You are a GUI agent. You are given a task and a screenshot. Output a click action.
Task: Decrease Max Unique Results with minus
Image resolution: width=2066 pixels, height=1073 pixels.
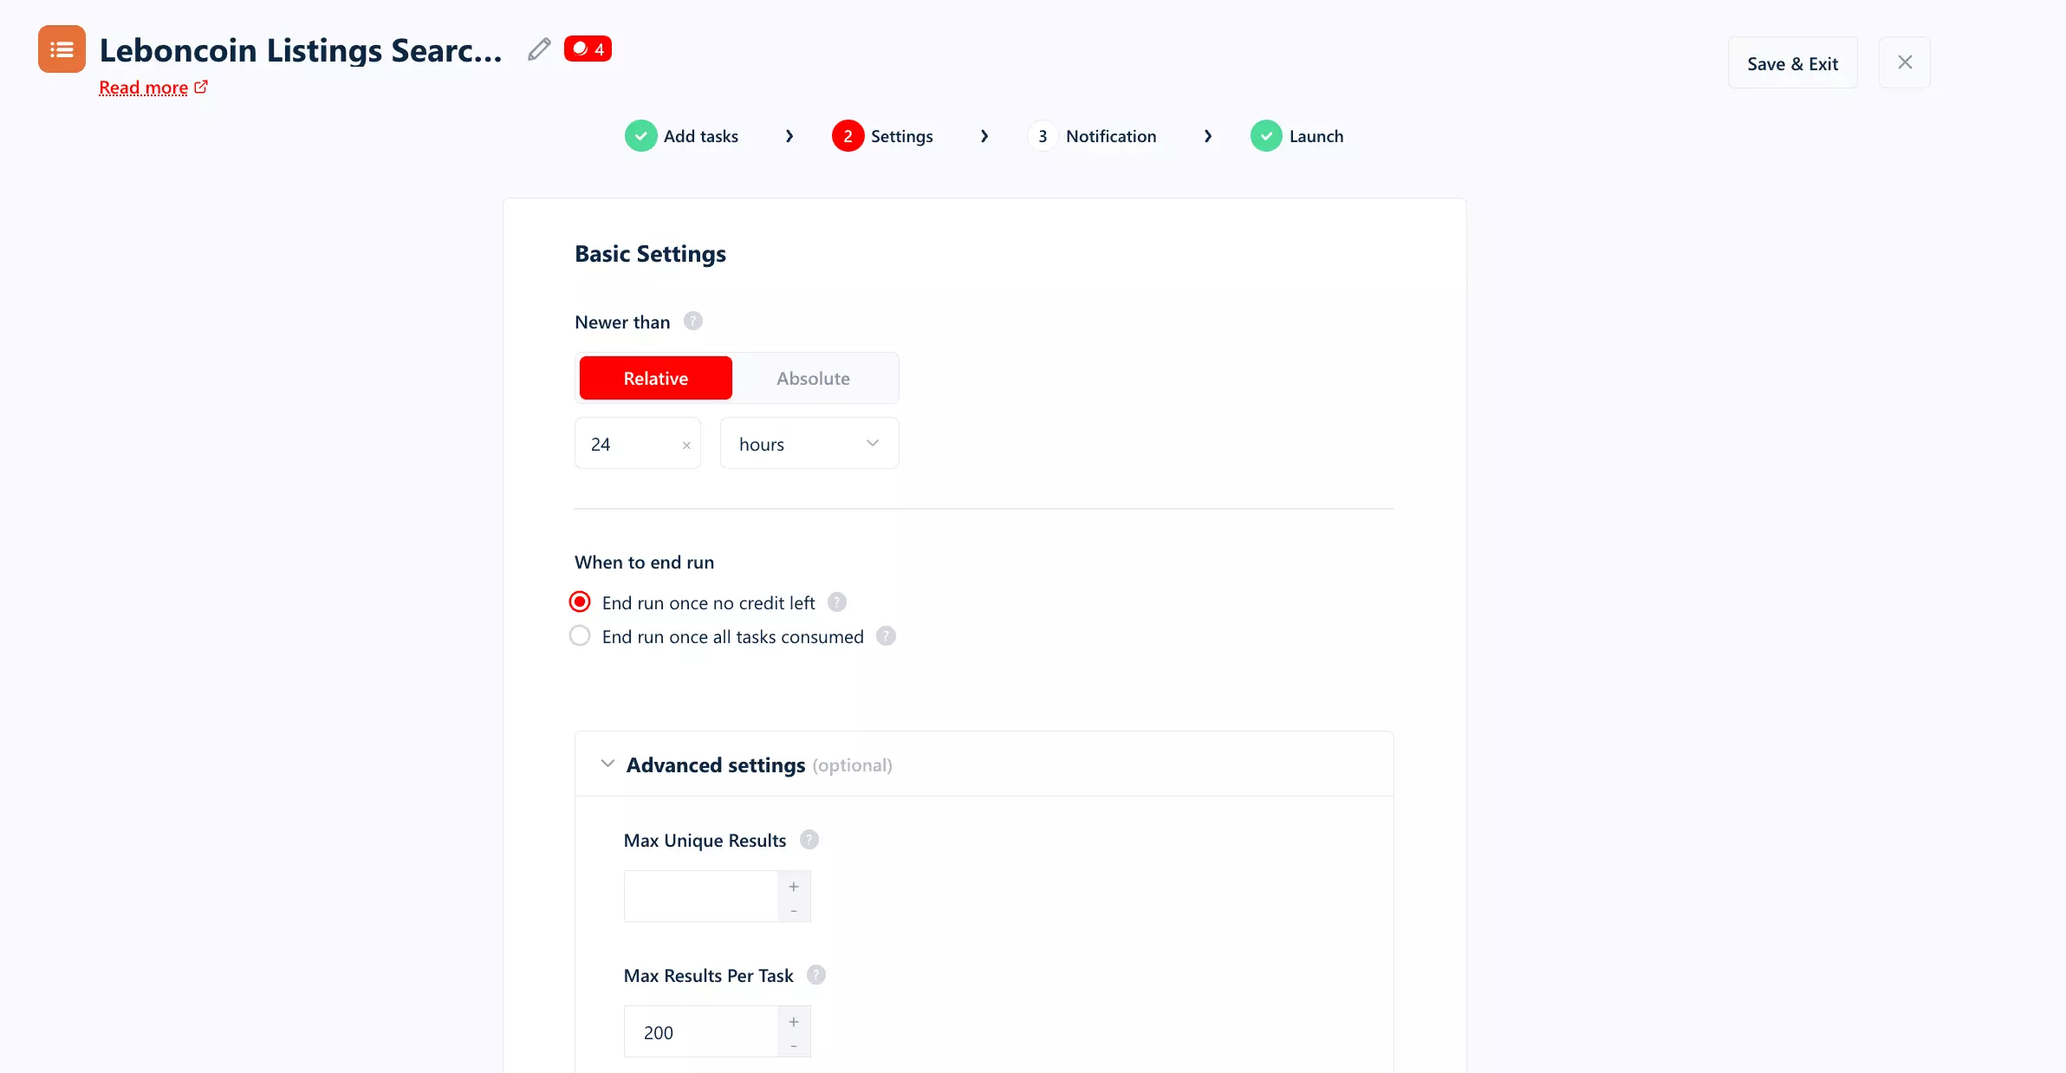794,910
